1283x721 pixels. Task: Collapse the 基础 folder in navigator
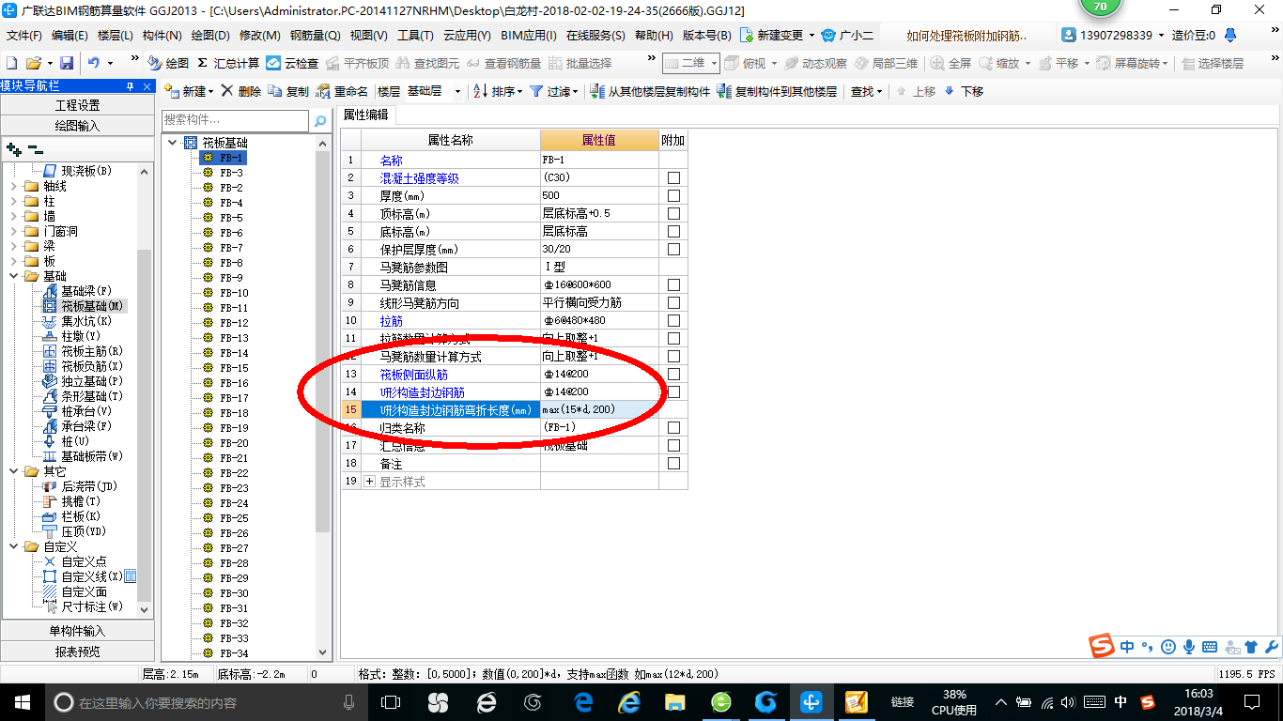point(14,276)
